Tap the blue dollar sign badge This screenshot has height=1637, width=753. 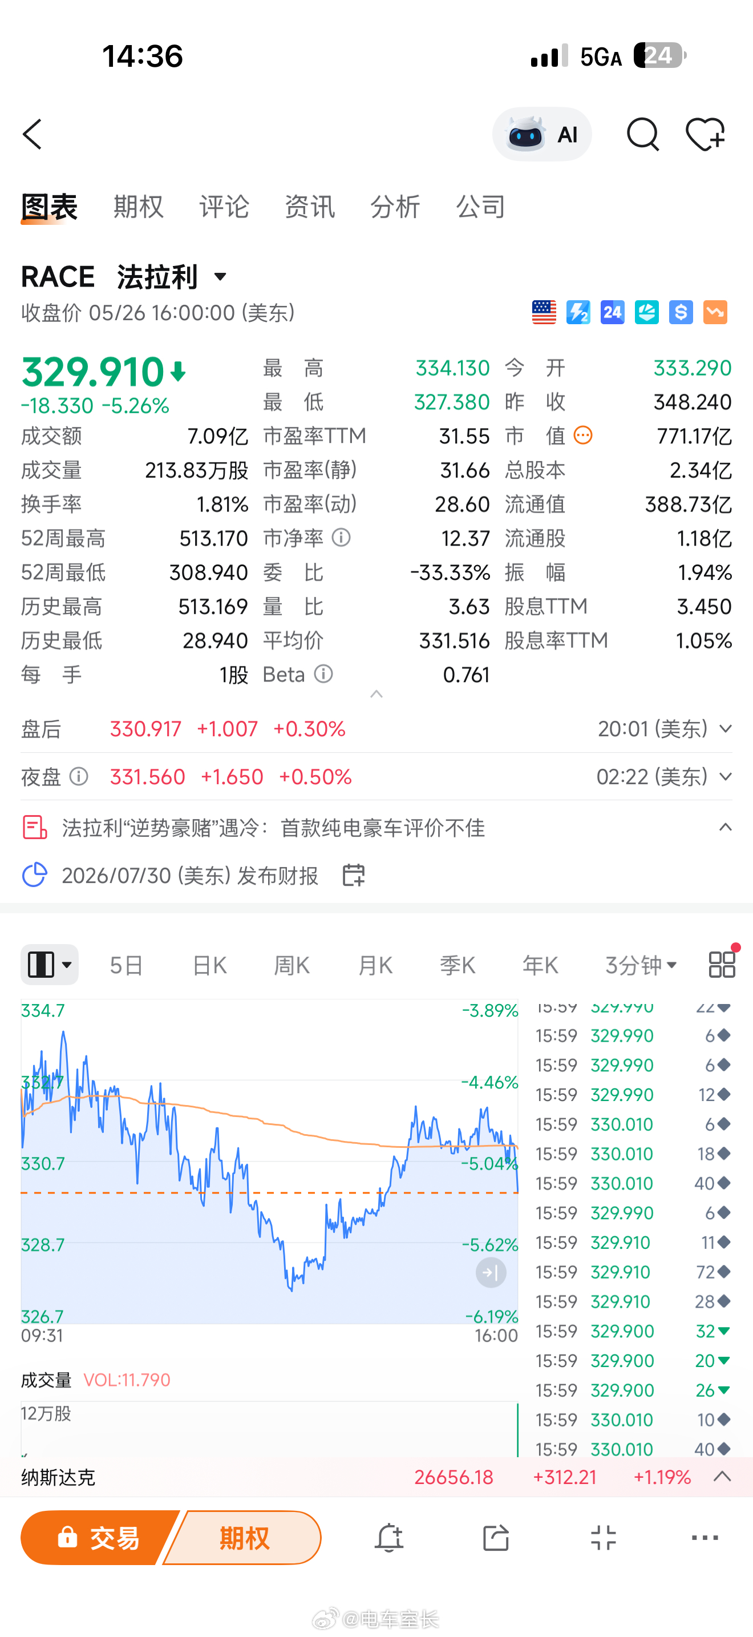coord(681,312)
